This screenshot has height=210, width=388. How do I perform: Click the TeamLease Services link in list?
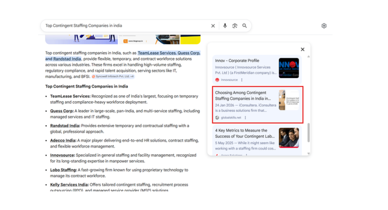(x=70, y=96)
